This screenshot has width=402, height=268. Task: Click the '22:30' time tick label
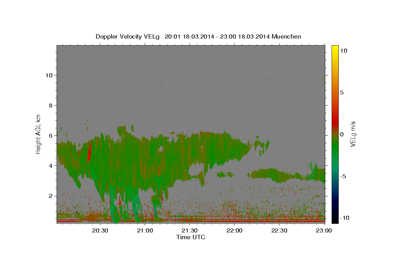coord(279,231)
